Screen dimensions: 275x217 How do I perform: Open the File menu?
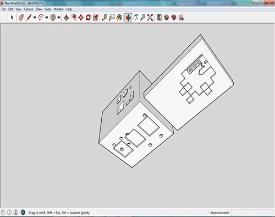click(3, 9)
